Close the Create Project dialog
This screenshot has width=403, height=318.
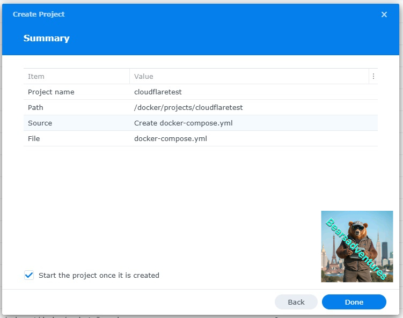pyautogui.click(x=384, y=14)
